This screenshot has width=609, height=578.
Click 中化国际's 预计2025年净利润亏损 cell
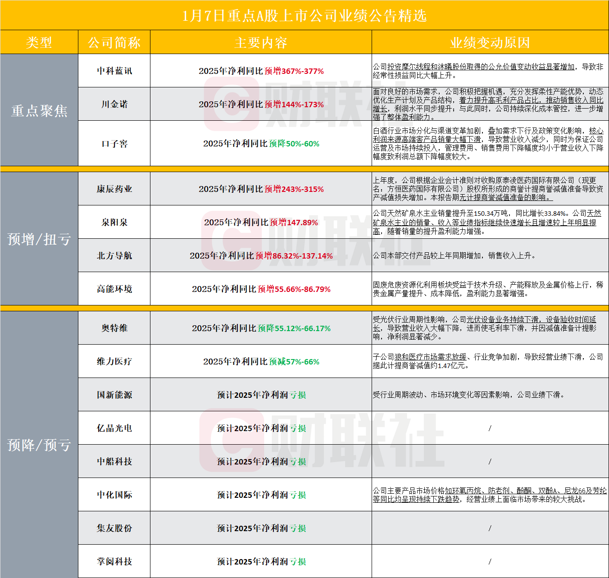261,495
